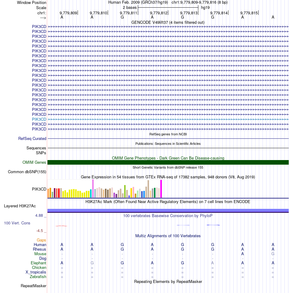This screenshot has width=289, height=293.
Task: Click the faded G base in Mouse row
Action: (x=273, y=254)
